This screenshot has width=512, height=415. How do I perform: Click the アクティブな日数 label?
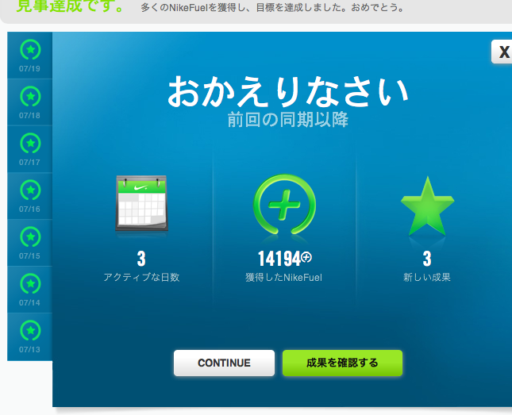coord(141,278)
